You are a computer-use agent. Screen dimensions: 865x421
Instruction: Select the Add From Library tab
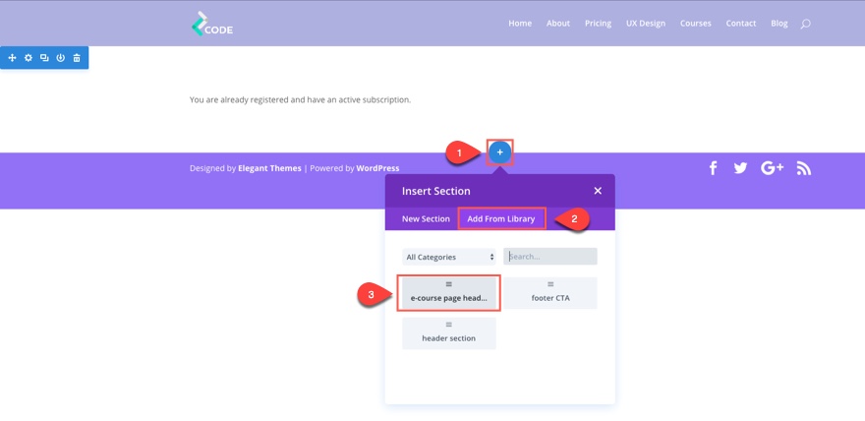click(x=501, y=219)
